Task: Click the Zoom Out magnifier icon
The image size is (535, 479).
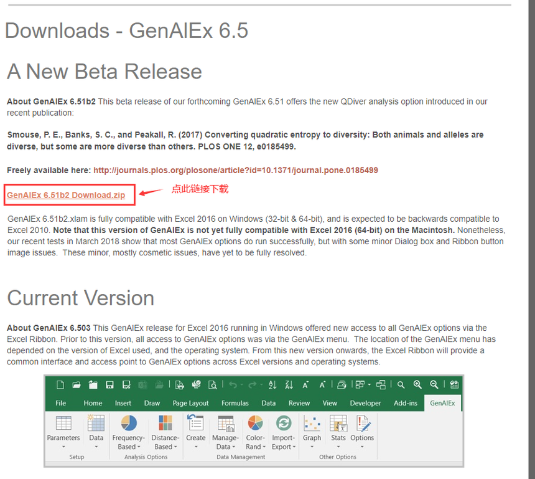Action: 434,385
